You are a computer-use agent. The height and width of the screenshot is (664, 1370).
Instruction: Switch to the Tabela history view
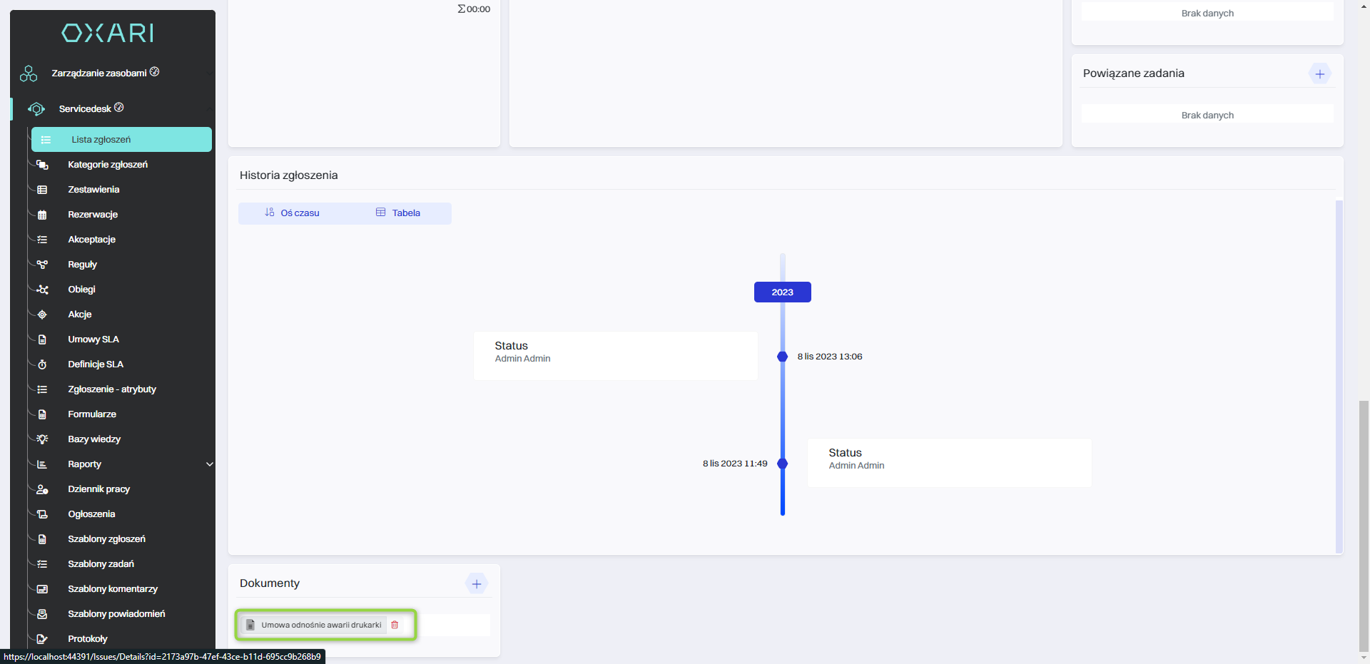click(x=398, y=213)
